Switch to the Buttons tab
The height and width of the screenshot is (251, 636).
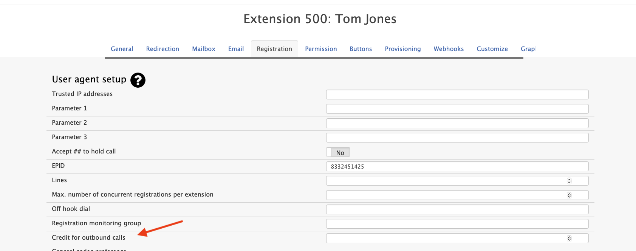coord(361,49)
